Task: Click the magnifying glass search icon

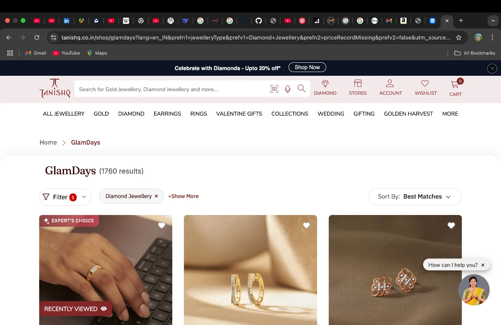Action: pos(301,89)
